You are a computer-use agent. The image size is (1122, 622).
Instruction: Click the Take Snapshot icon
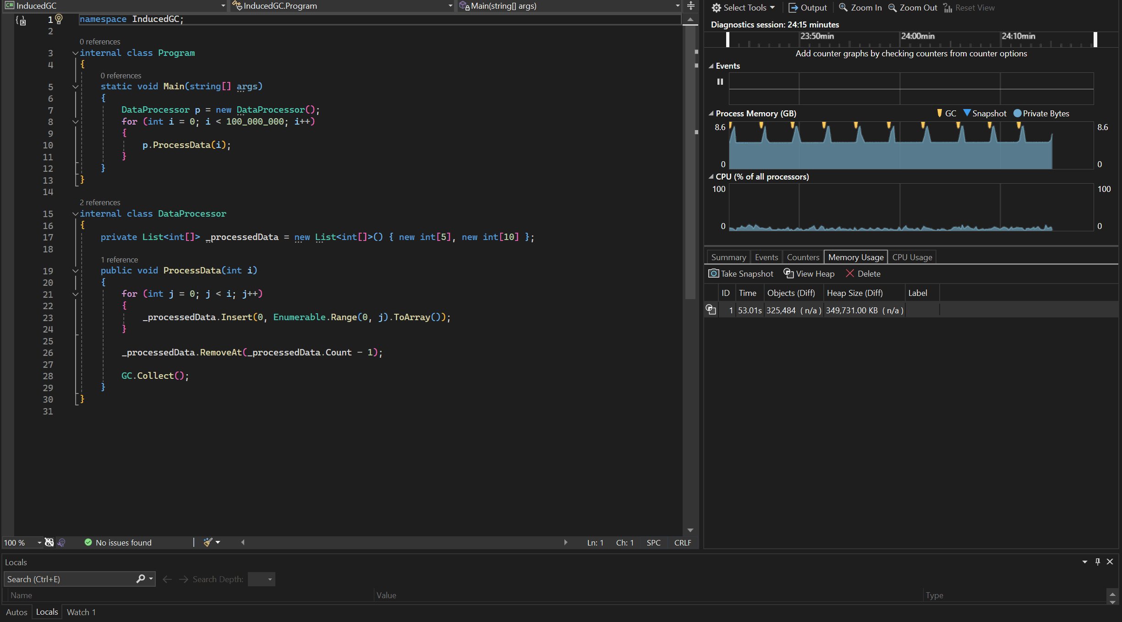pyautogui.click(x=712, y=273)
